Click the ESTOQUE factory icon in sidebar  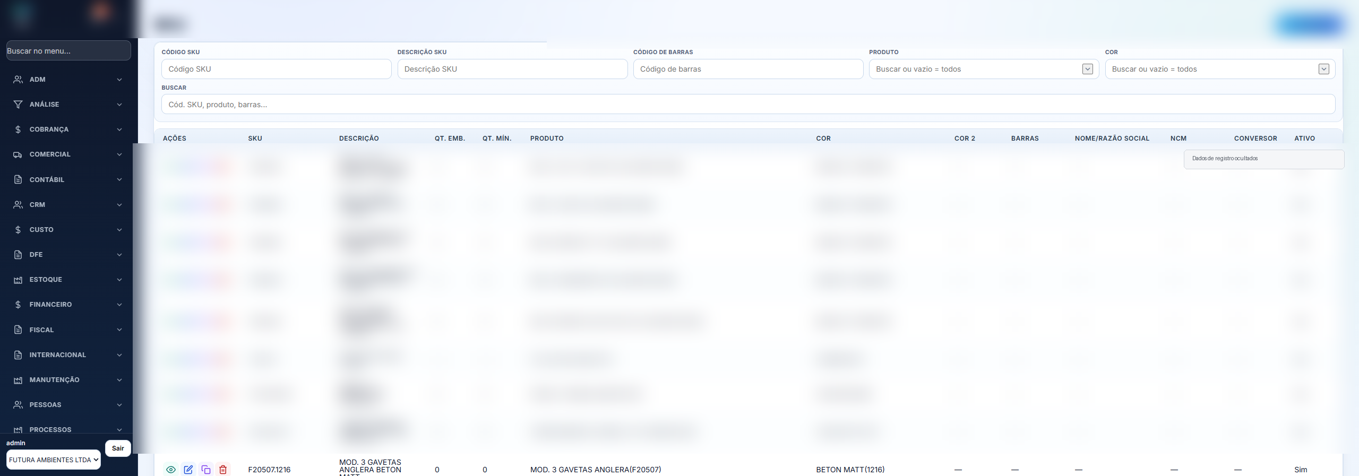[x=18, y=280]
